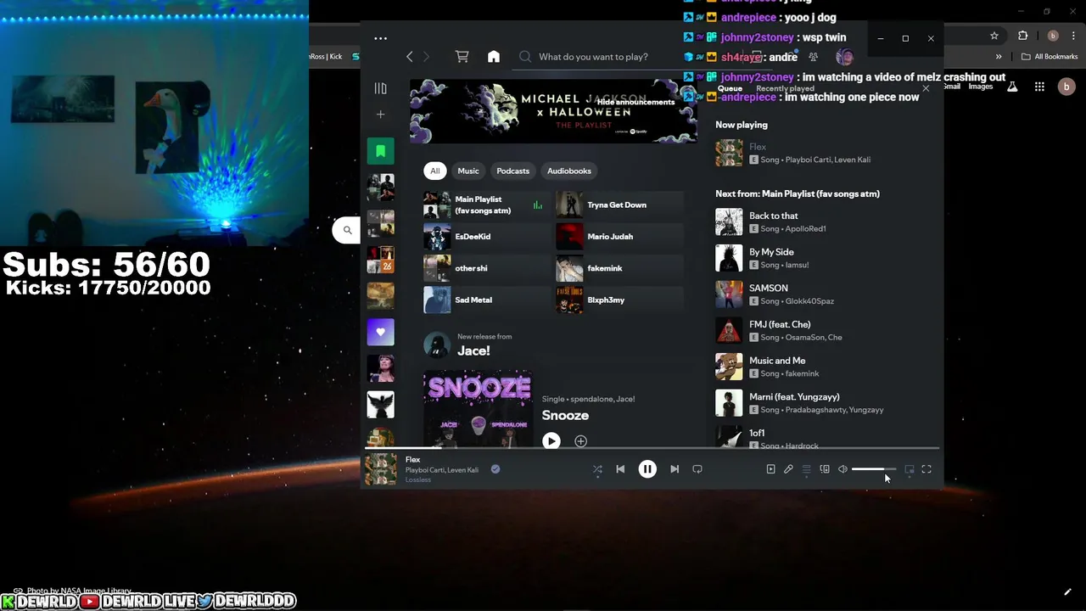
Task: Bookmark the page with Chrome's star icon
Action: tap(994, 36)
